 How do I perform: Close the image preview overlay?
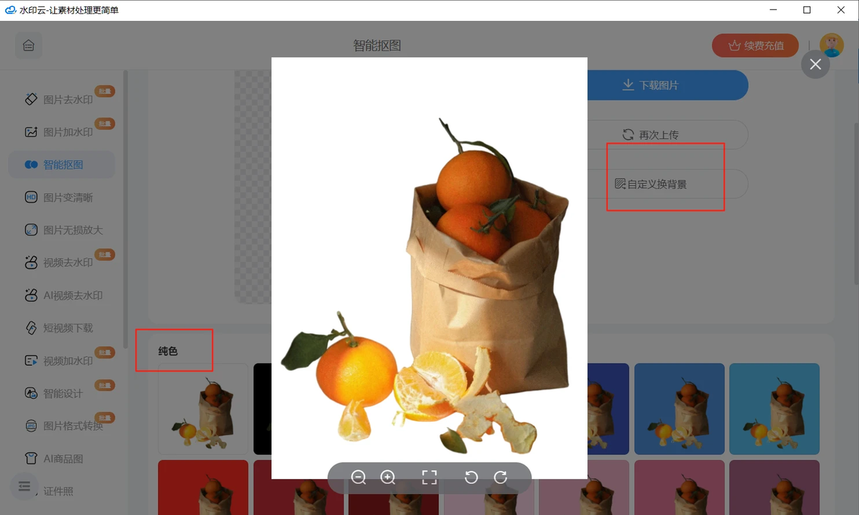click(815, 64)
